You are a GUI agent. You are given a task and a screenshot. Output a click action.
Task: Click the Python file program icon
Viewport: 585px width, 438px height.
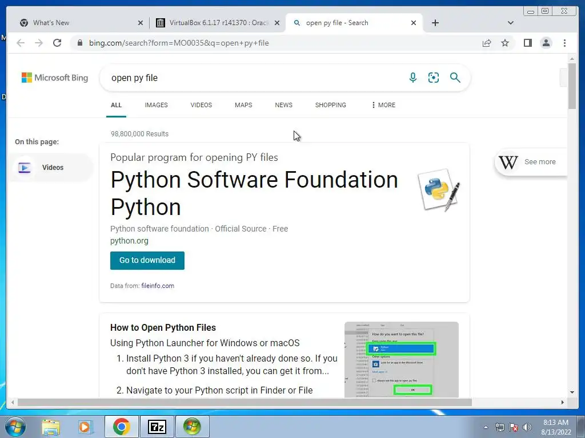439,190
